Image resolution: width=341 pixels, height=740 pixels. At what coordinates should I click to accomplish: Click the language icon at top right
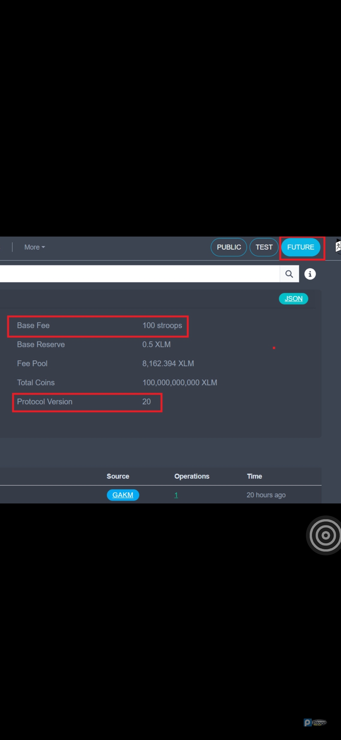[338, 247]
